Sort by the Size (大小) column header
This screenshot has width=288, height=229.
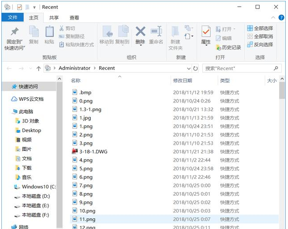point(272,80)
